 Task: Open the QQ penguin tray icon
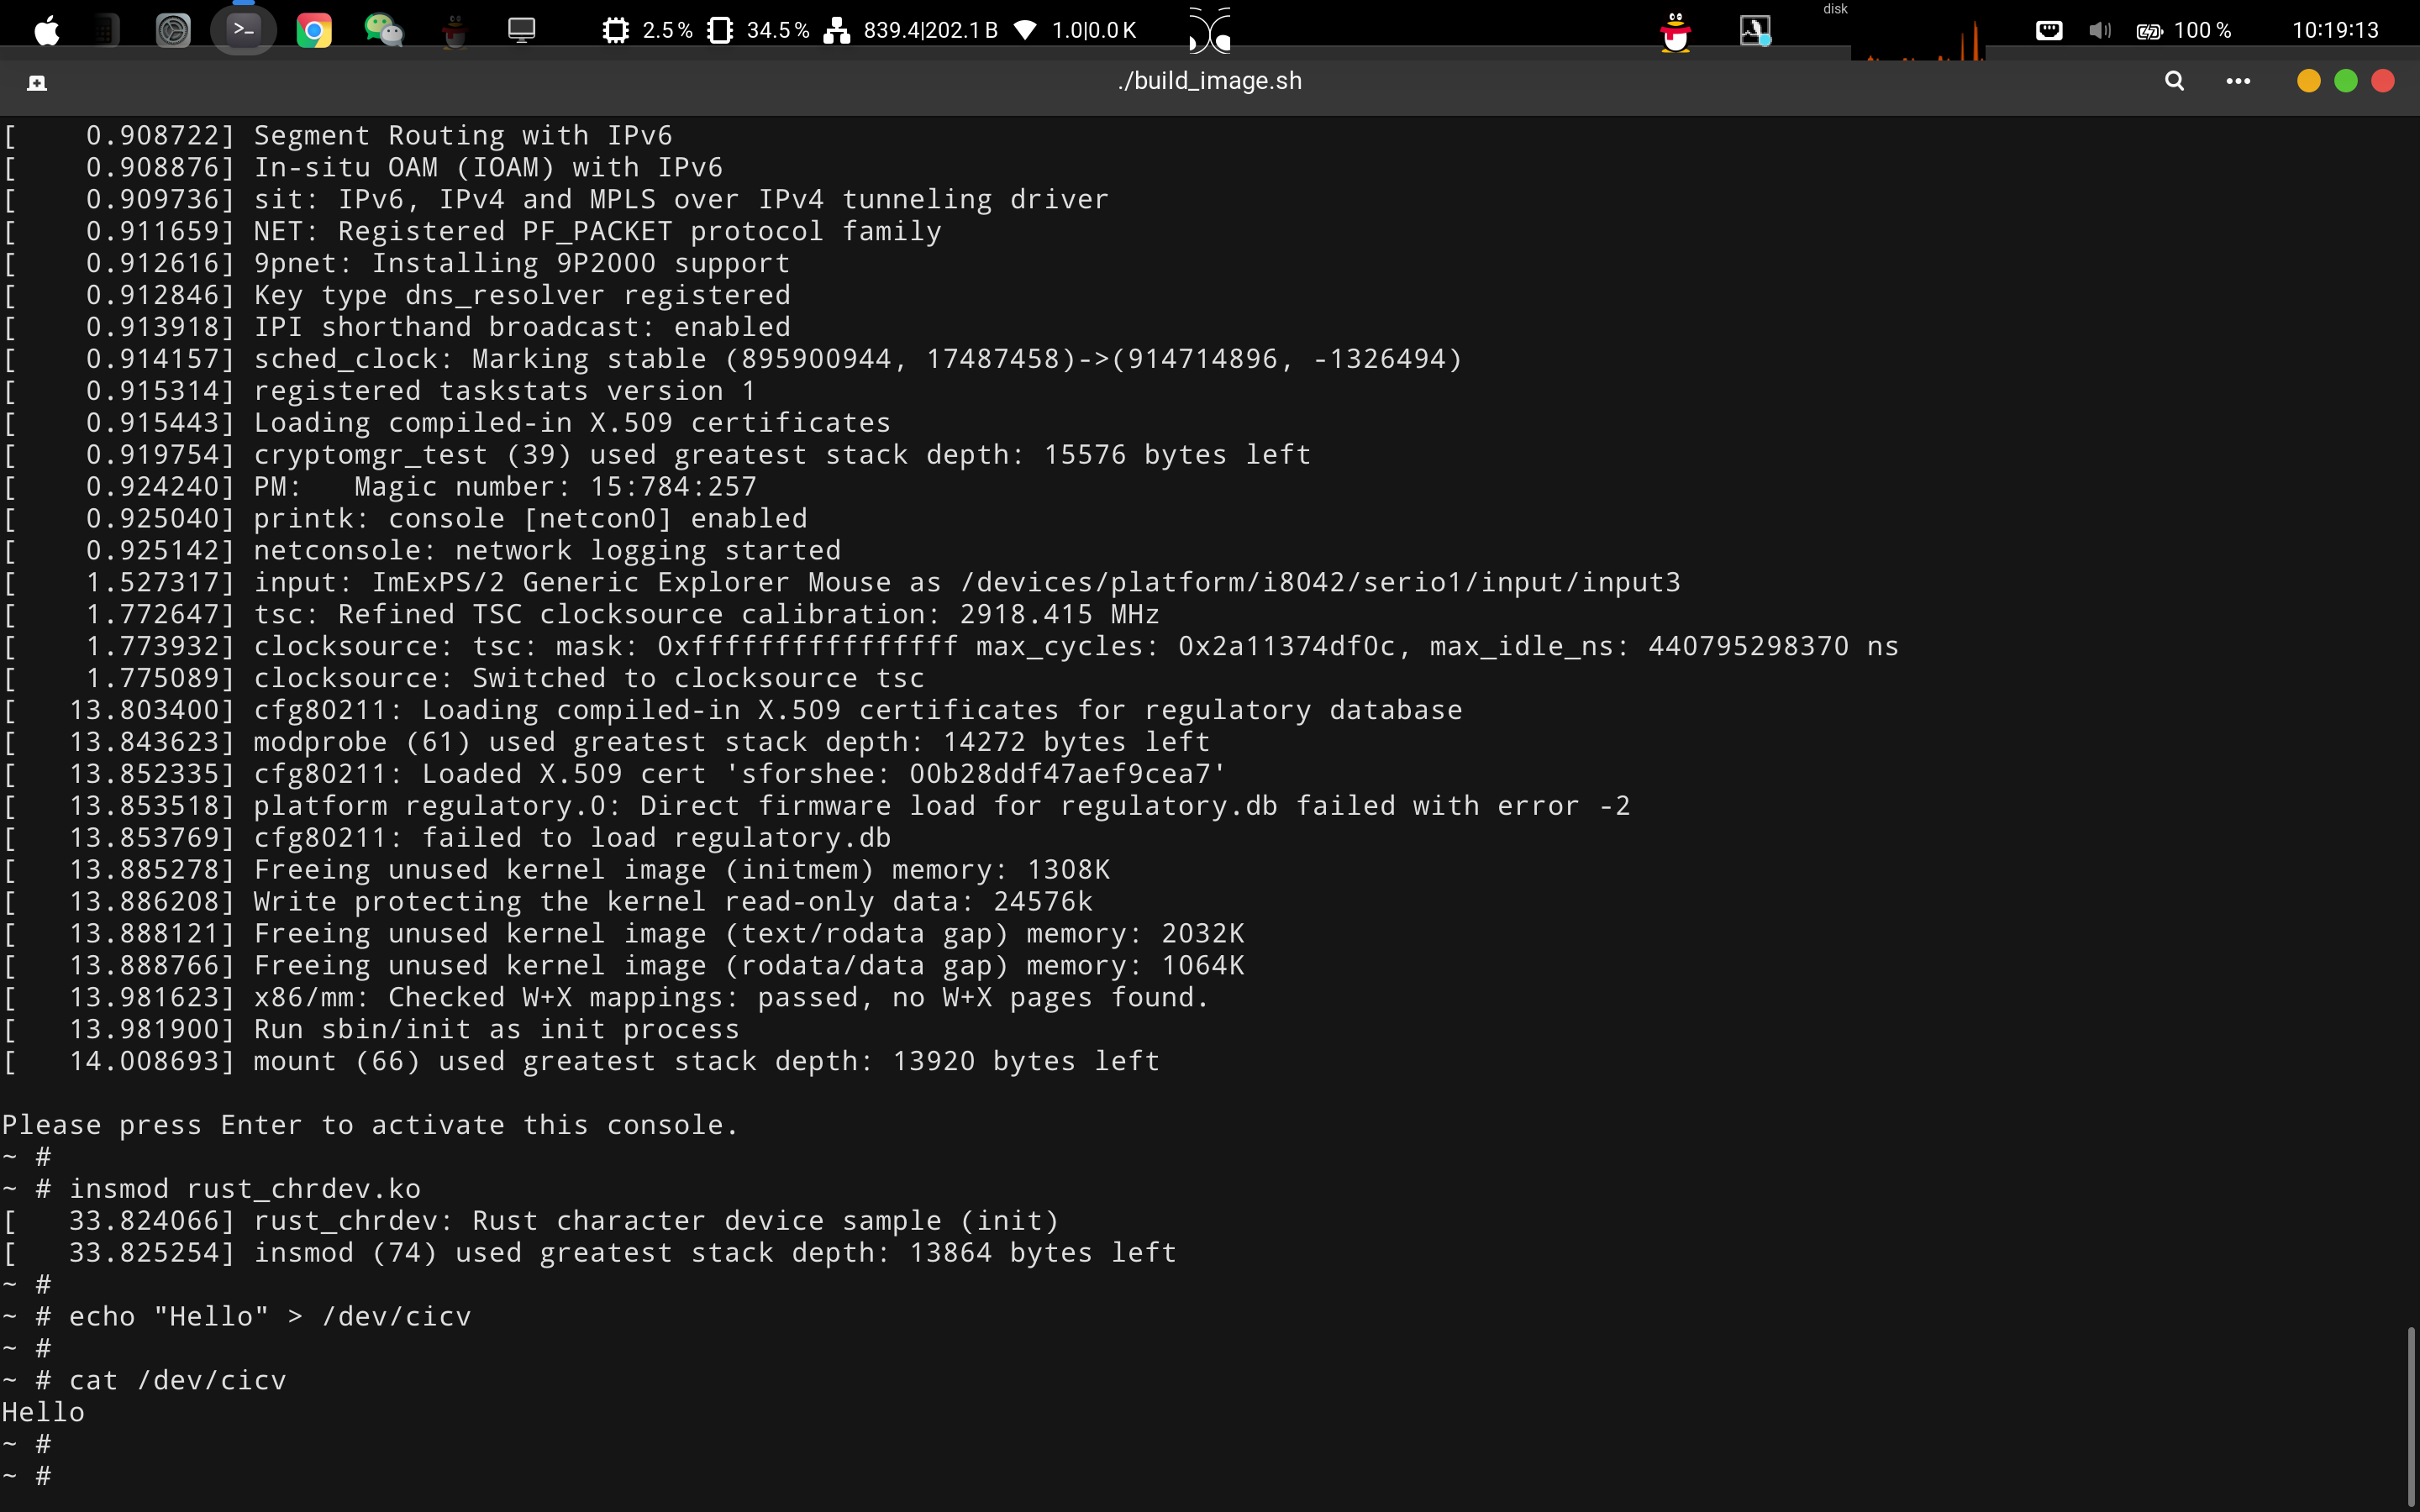click(x=1675, y=32)
